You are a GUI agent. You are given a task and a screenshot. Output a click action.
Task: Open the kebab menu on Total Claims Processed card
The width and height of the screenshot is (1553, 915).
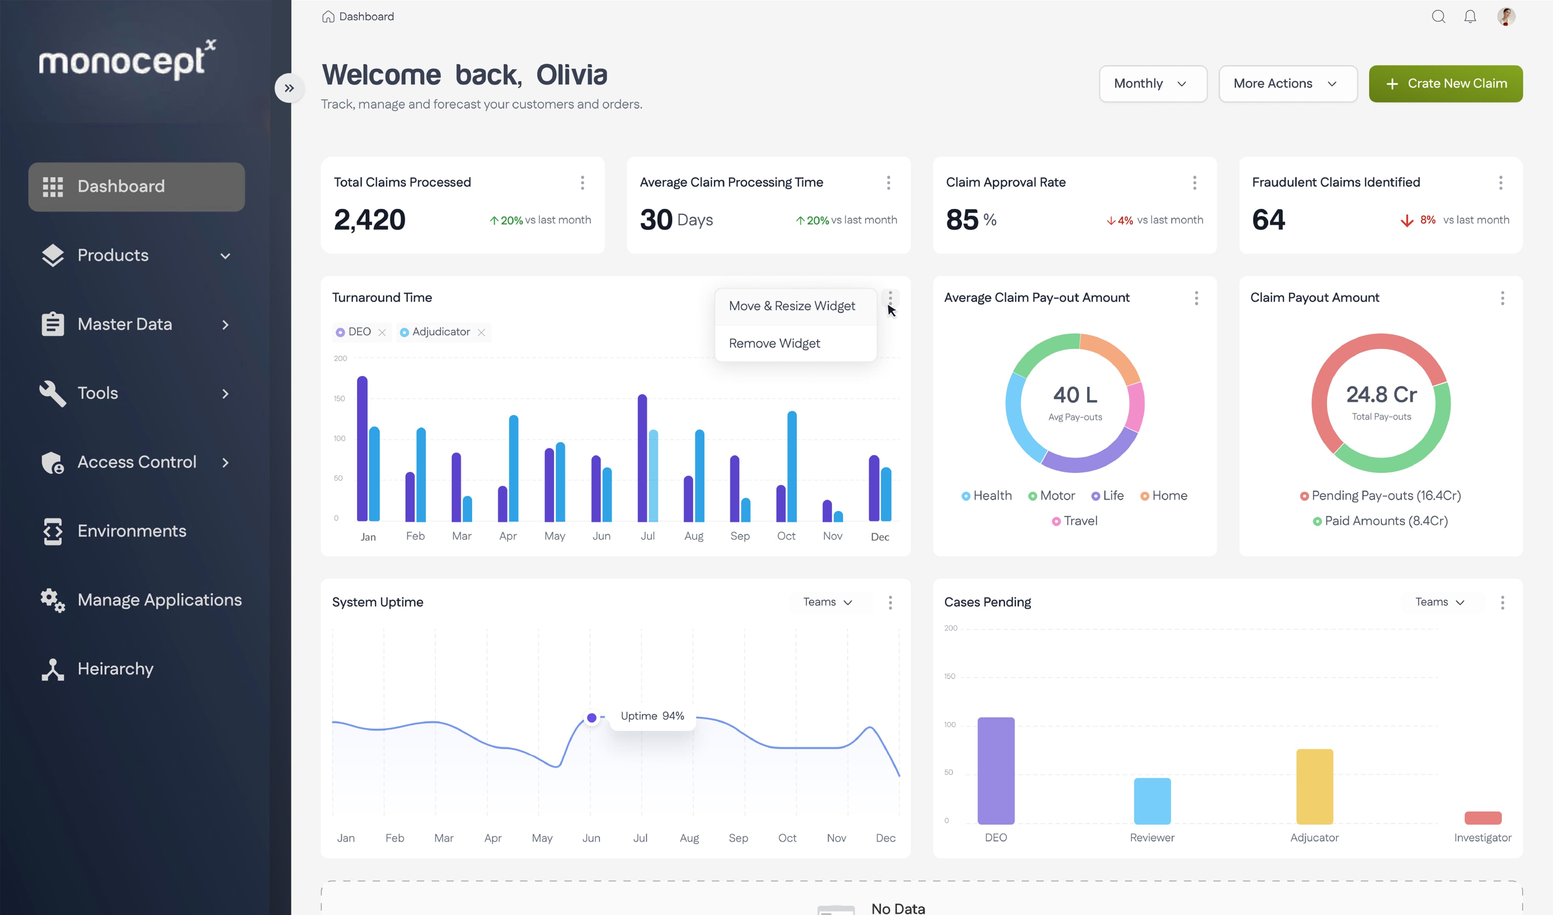pos(582,183)
